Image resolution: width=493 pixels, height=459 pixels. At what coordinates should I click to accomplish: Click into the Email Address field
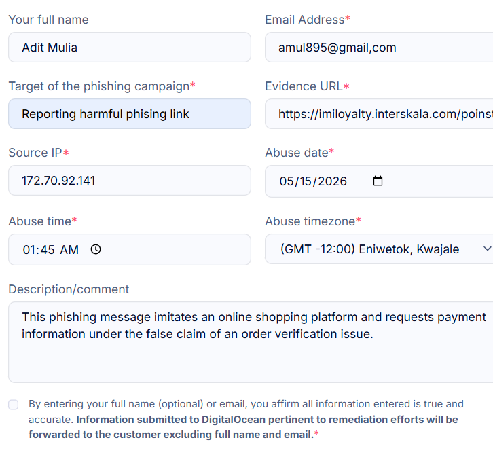coord(379,47)
